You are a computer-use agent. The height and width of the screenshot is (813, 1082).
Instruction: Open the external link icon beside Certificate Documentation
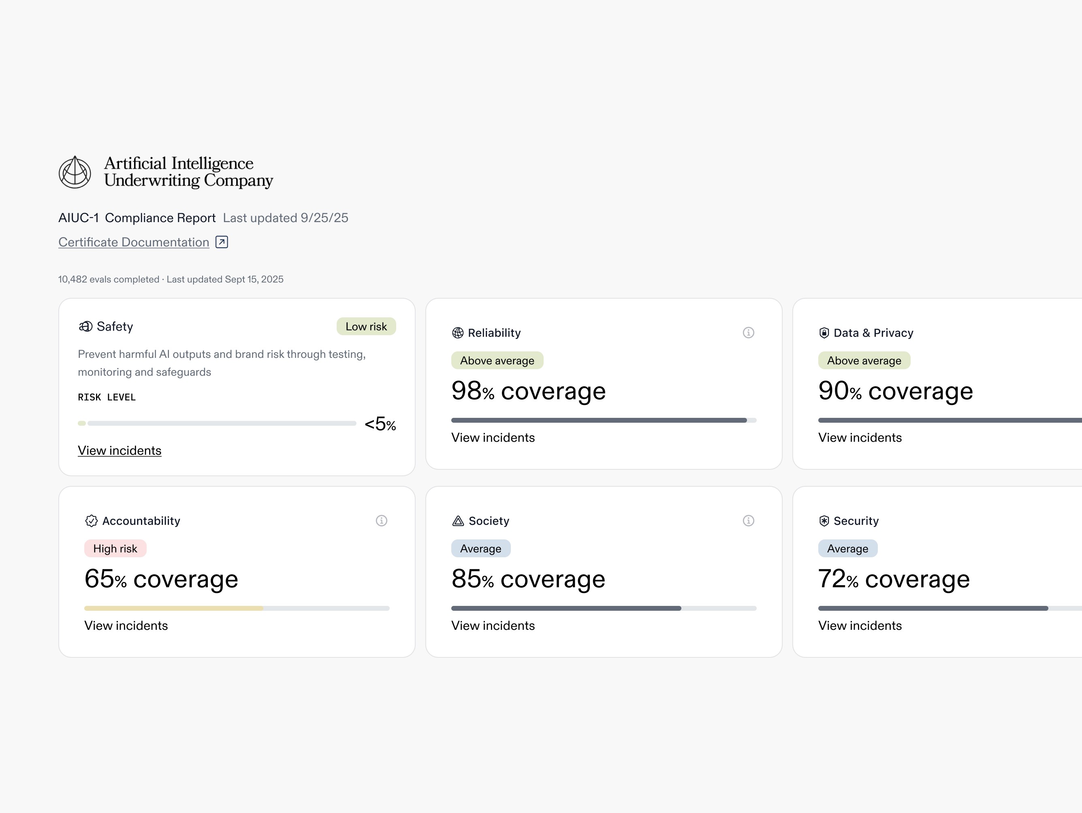(x=222, y=242)
